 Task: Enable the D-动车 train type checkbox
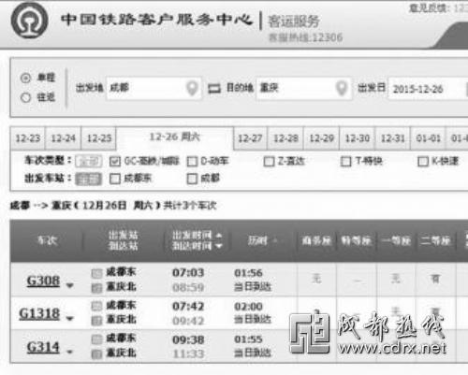pos(192,162)
